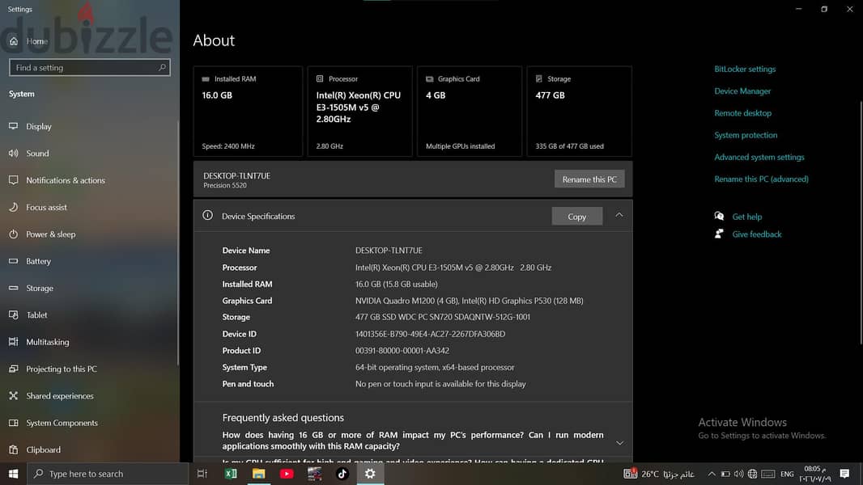Open Battery settings

39,261
